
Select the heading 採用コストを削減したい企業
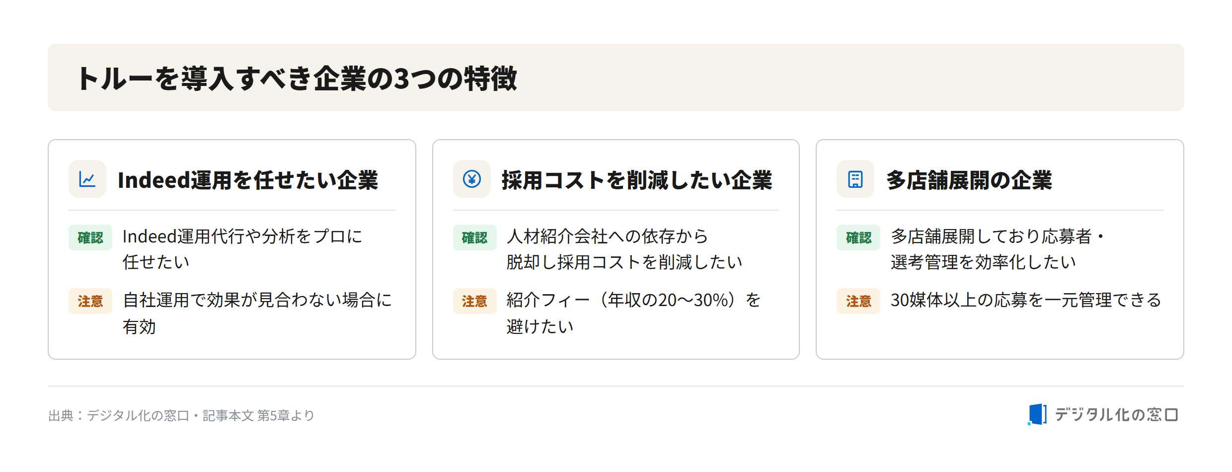coord(637,180)
